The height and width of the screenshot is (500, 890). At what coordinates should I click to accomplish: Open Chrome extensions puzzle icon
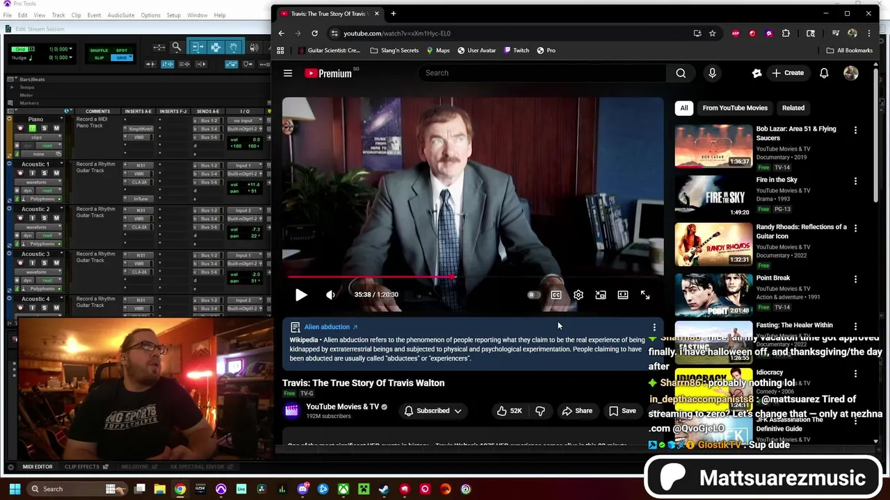[786, 33]
